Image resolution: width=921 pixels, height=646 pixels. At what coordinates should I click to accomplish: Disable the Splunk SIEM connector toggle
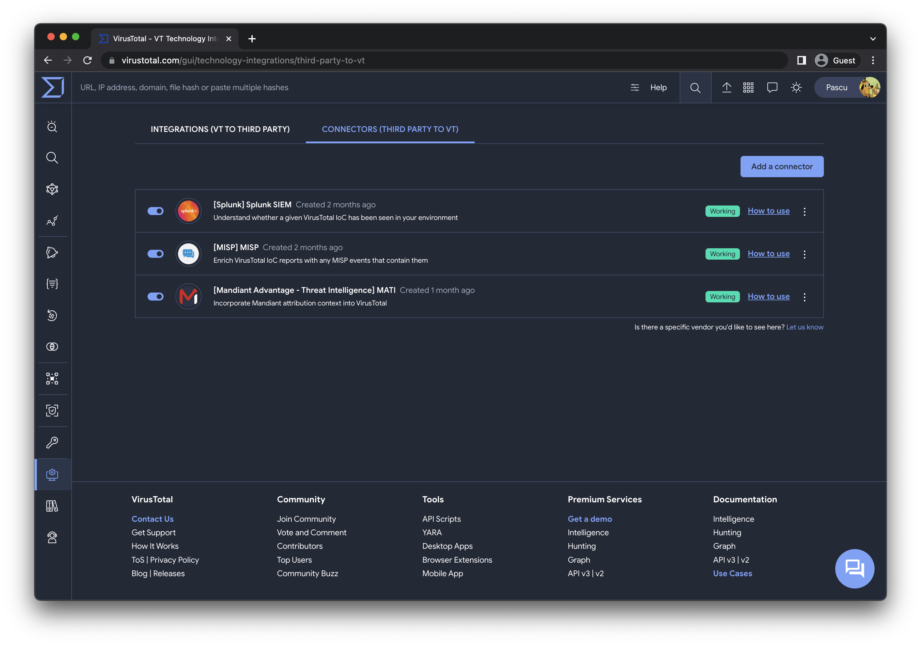tap(156, 211)
